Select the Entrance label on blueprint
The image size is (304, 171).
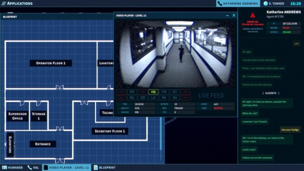pyautogui.click(x=43, y=144)
